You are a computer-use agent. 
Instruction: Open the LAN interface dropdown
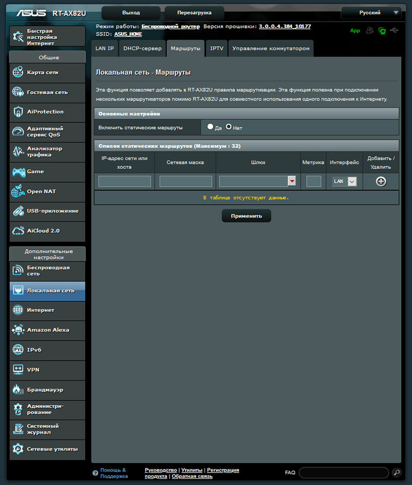(345, 181)
